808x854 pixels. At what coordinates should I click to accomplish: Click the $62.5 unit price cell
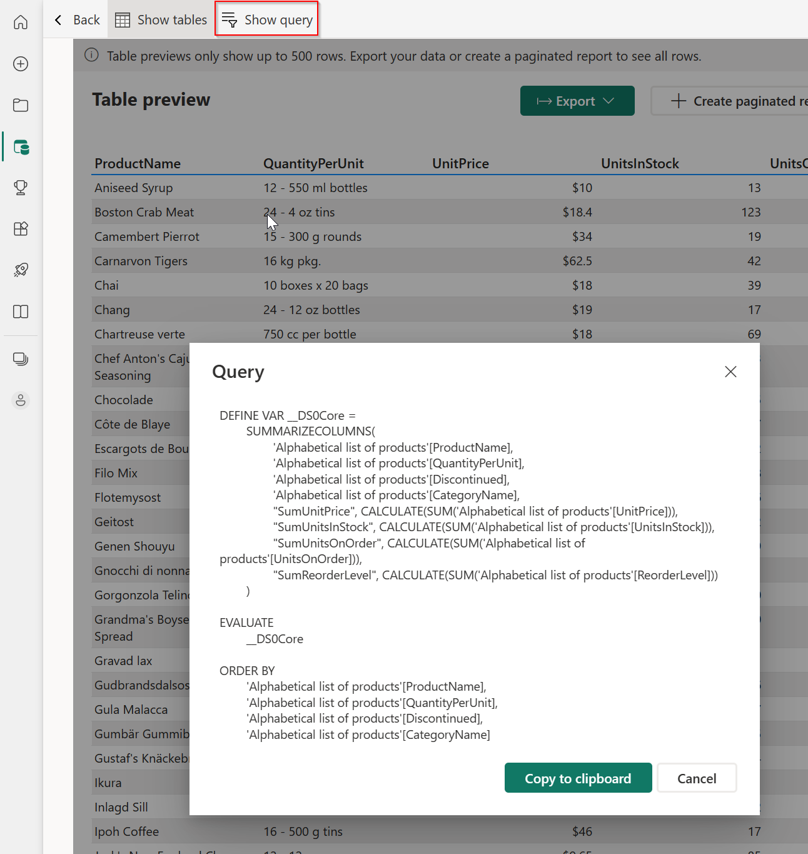pos(577,261)
